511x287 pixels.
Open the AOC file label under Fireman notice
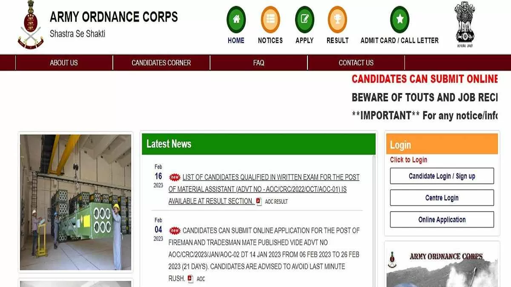pos(201,279)
